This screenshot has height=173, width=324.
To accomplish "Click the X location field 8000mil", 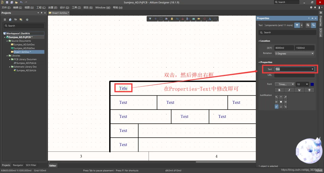I will [x=284, y=48].
